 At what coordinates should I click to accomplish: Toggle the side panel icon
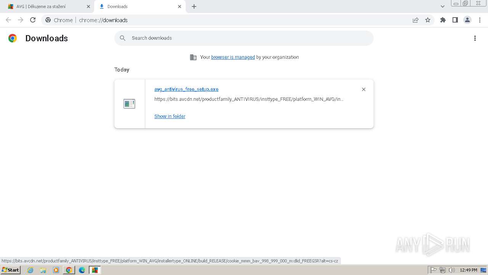pyautogui.click(x=455, y=20)
